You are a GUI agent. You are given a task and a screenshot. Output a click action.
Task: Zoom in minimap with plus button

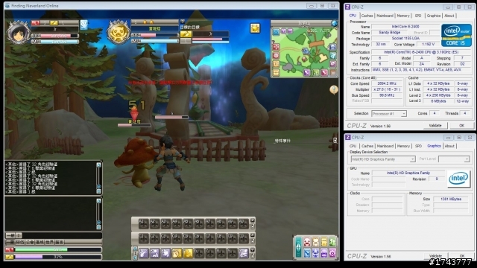pos(284,31)
